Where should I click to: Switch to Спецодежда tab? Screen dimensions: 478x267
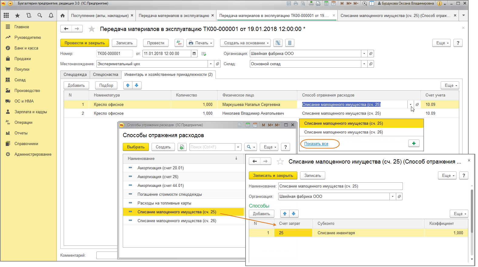(x=75, y=75)
